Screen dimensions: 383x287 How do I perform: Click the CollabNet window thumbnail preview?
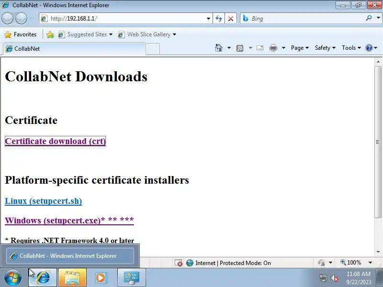click(70, 256)
